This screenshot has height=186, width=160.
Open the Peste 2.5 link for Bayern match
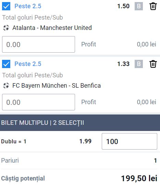pos(28,64)
